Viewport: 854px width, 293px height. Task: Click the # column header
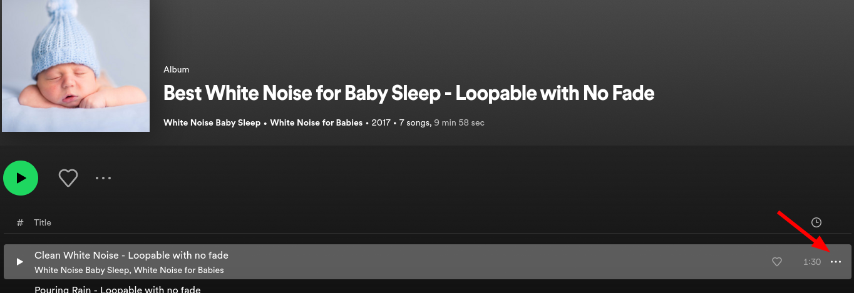coord(20,222)
